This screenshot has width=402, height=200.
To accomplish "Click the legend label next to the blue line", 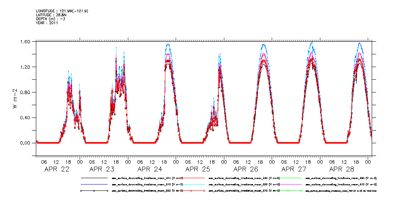I will coord(147,184).
